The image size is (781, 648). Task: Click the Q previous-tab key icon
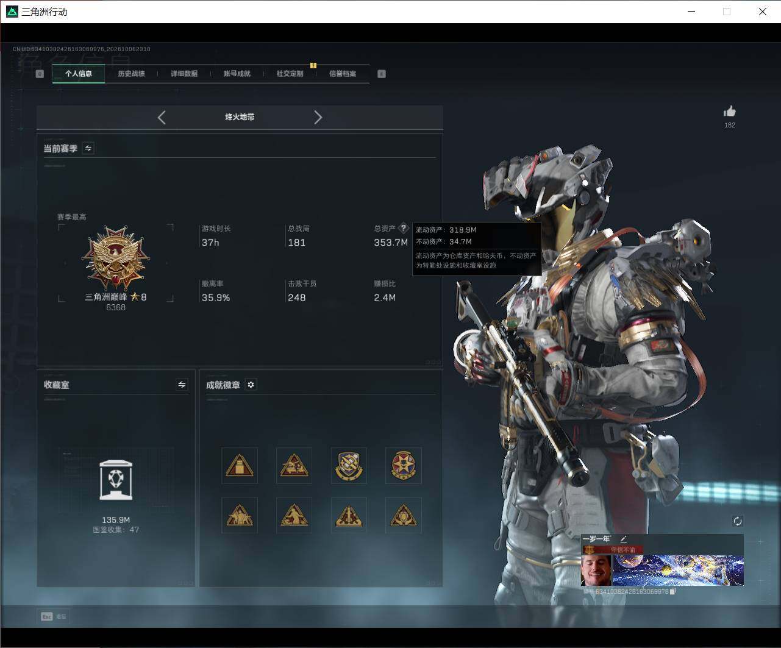coord(40,74)
